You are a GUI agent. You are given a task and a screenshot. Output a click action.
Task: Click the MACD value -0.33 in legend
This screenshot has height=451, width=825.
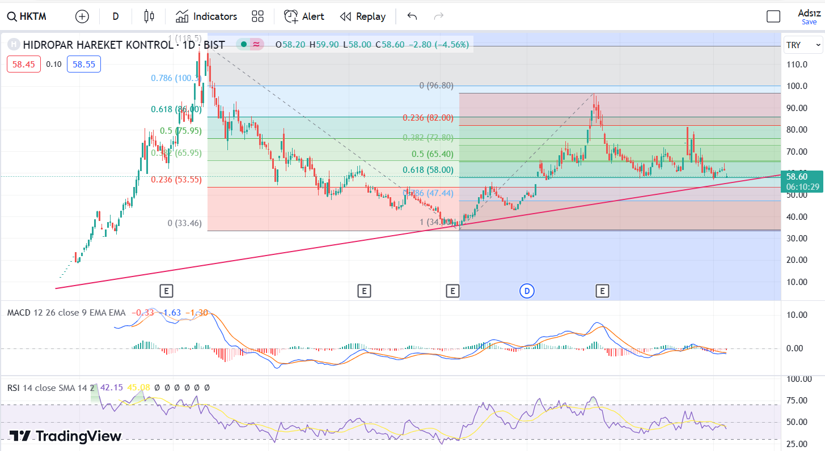tap(142, 312)
